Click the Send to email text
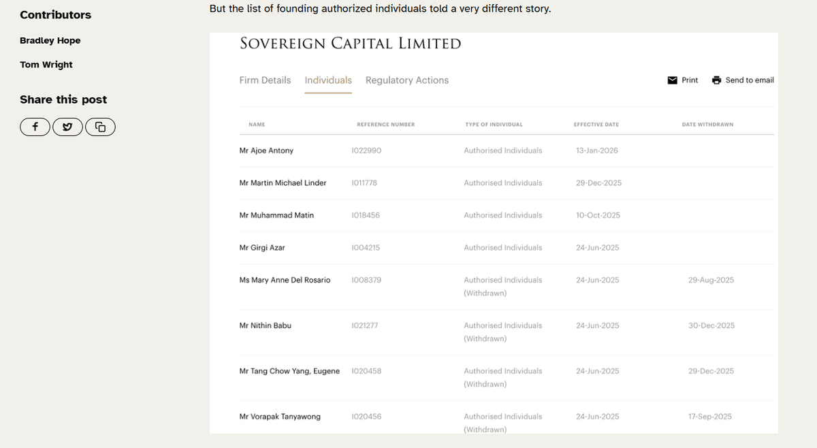The image size is (817, 448). (x=750, y=80)
